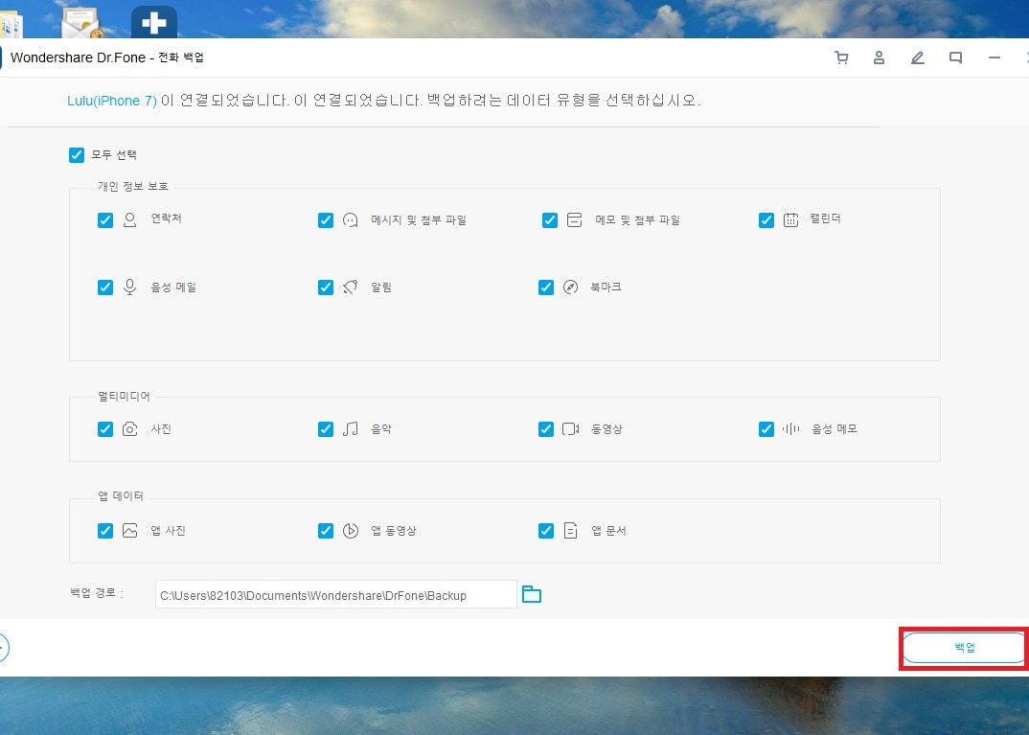Click the 앱 문서 label text
Image resolution: width=1029 pixels, height=735 pixels.
click(609, 530)
